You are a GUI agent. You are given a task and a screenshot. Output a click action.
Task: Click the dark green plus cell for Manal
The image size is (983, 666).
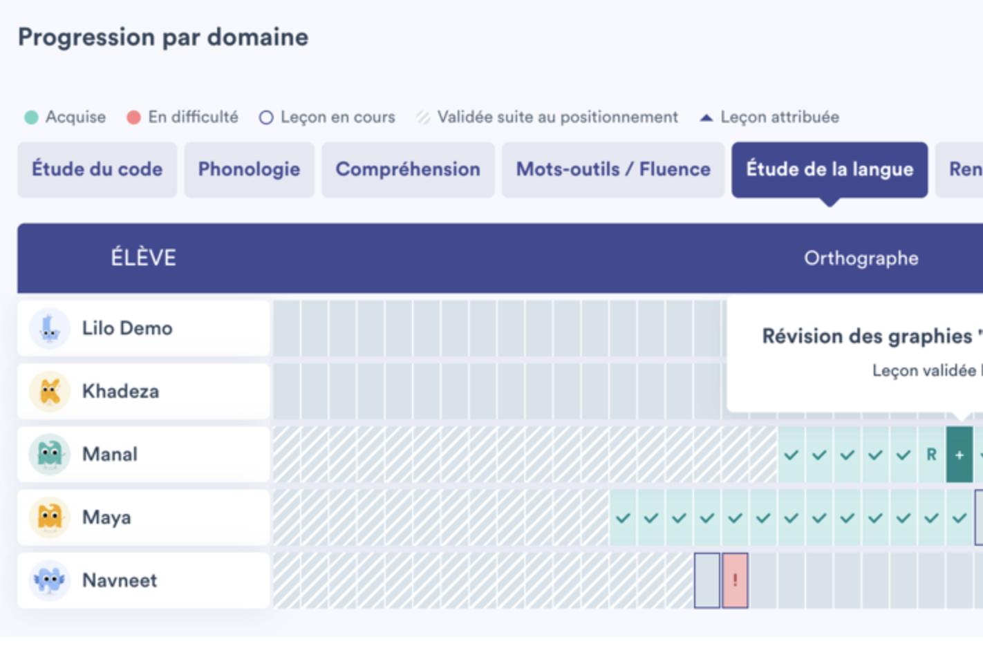click(959, 455)
